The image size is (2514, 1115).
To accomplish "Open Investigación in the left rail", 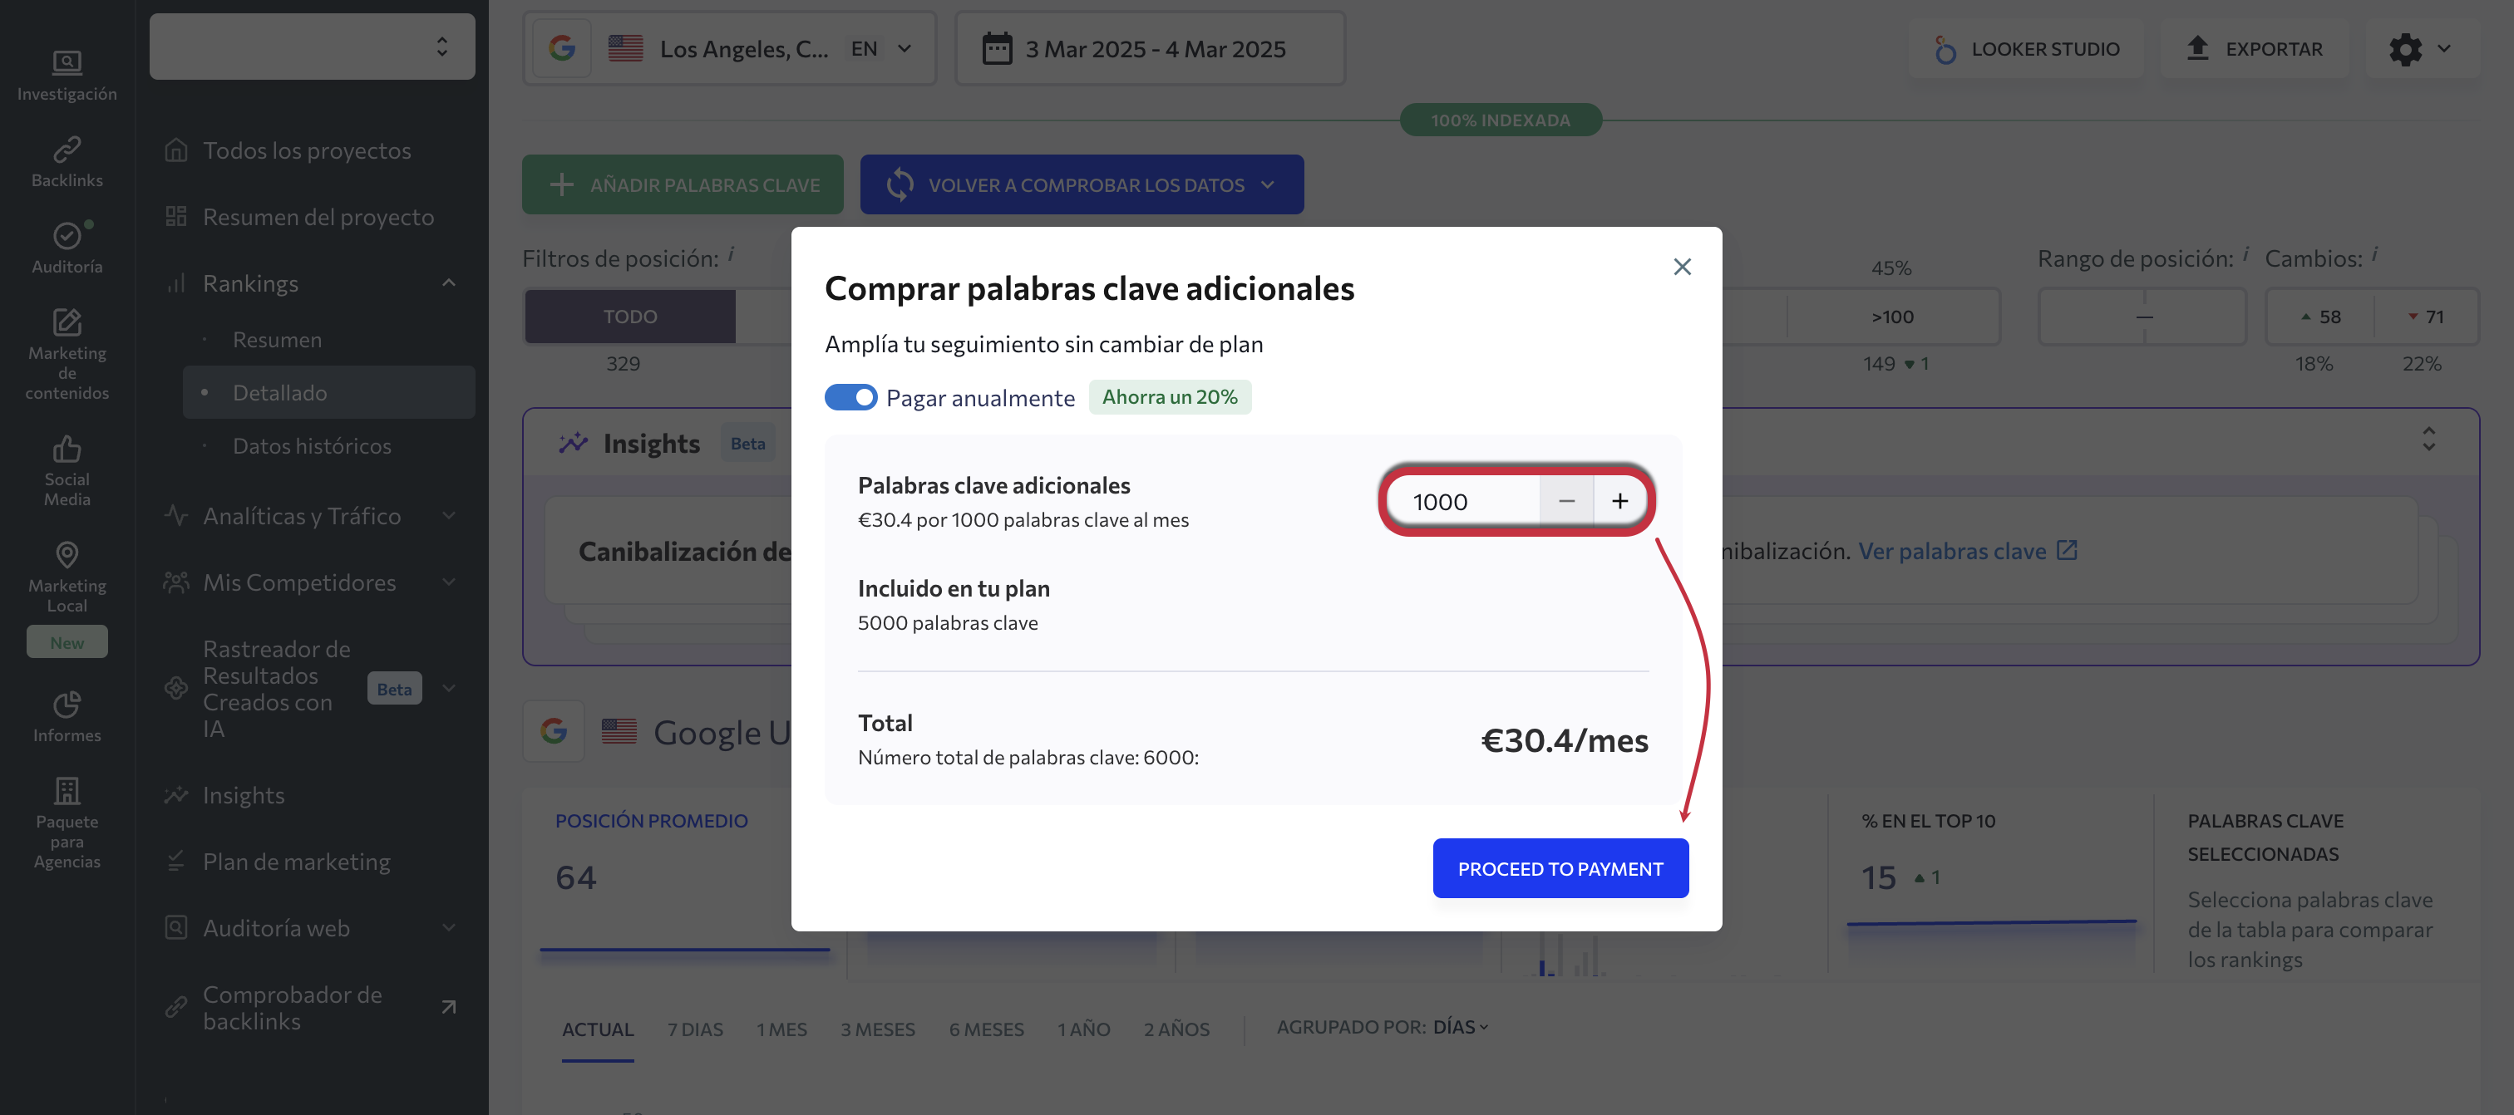I will coord(67,76).
